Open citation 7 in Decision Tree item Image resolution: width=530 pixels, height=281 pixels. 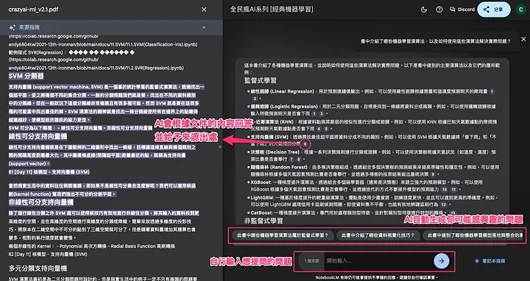coord(291,159)
